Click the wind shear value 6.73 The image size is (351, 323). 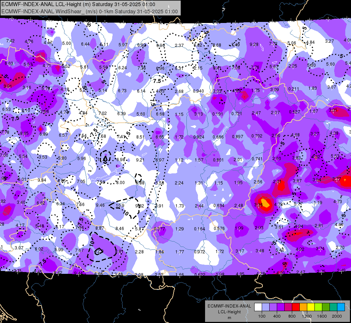click(122, 90)
